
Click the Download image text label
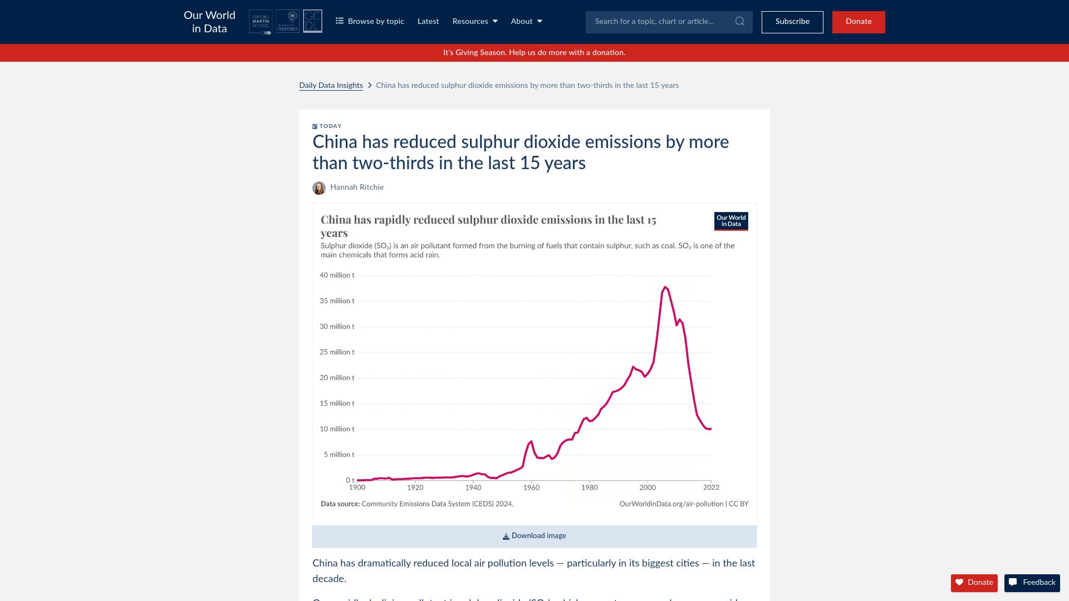tap(538, 536)
